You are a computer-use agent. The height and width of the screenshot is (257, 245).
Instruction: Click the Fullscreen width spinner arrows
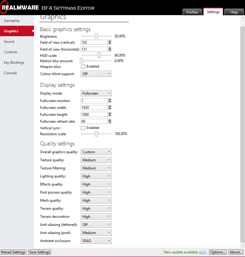(110, 107)
